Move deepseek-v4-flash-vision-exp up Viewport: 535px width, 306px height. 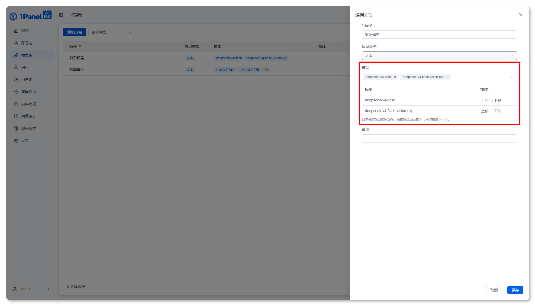pyautogui.click(x=485, y=111)
